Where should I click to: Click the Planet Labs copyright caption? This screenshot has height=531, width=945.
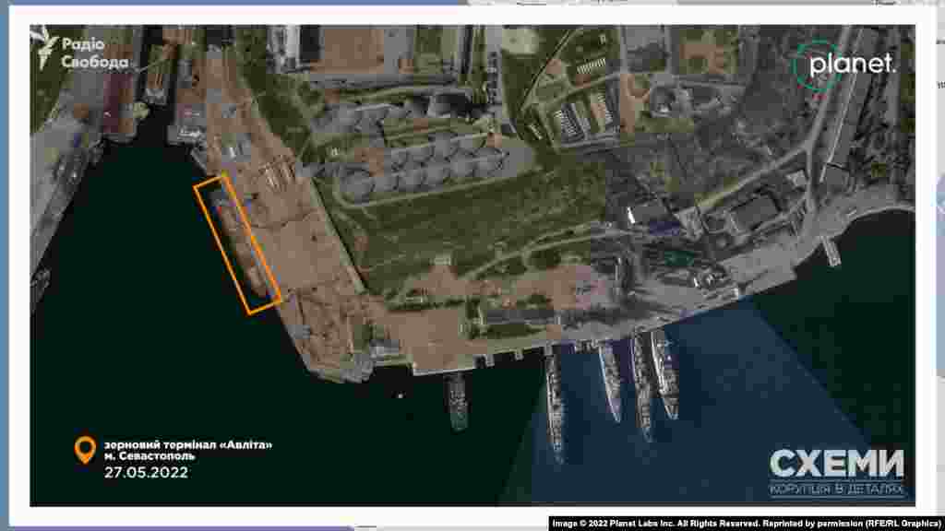(x=745, y=523)
